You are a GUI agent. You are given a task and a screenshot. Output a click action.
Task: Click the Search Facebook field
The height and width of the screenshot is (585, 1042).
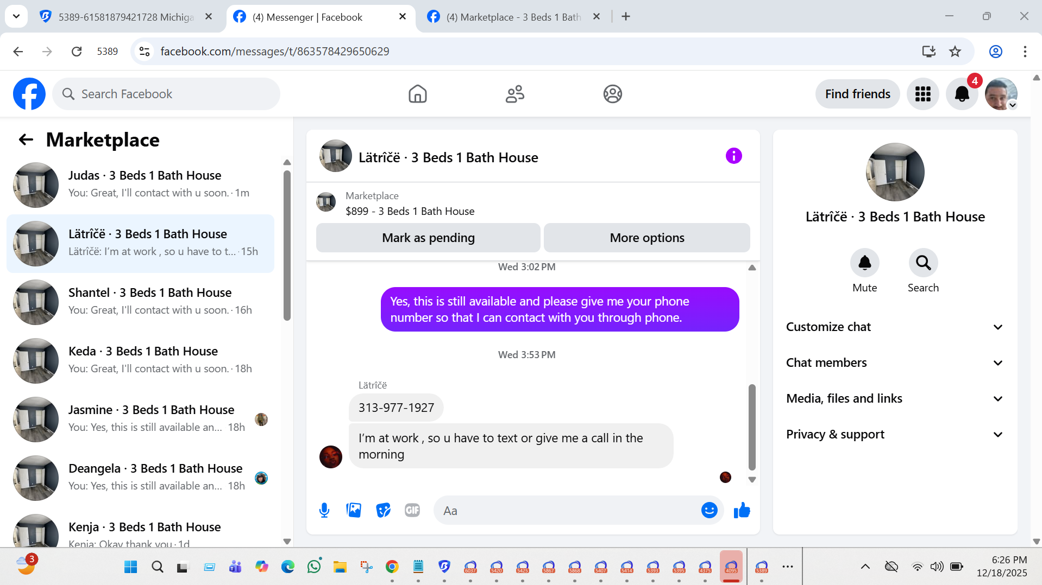[x=166, y=94]
